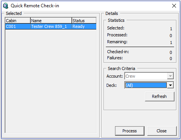This screenshot has height=140, width=181.
Task: Sort by the Cabin column header
Action: click(18, 21)
